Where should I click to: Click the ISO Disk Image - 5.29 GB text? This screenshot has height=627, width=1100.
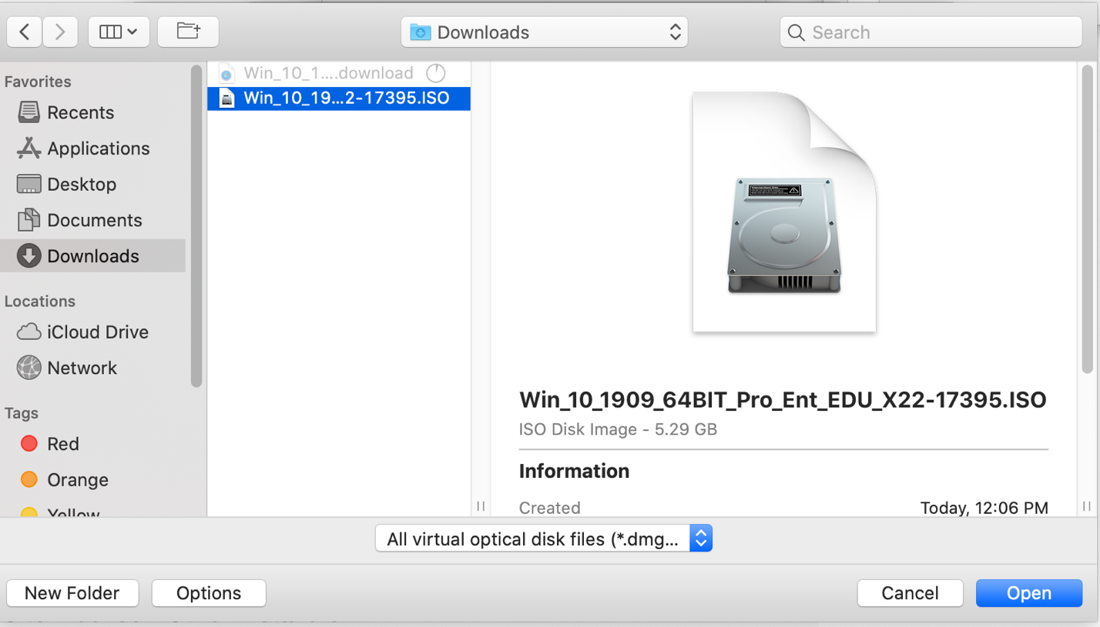(x=618, y=429)
